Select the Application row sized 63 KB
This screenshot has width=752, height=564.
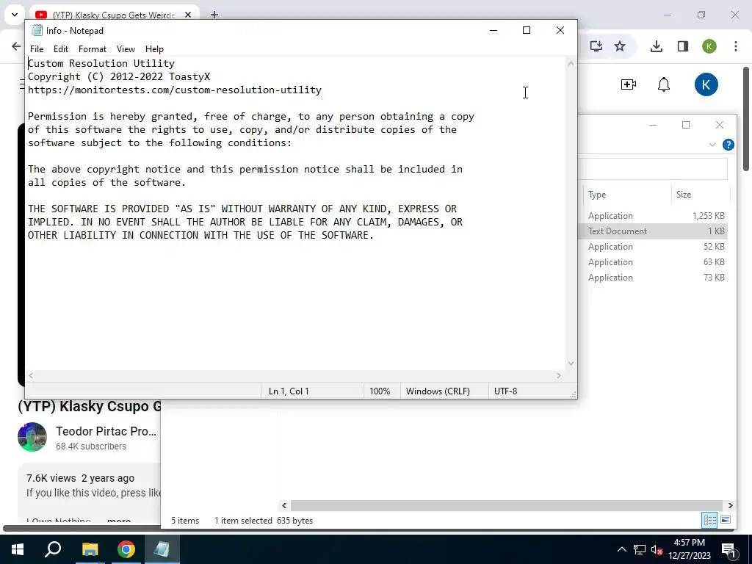653,262
